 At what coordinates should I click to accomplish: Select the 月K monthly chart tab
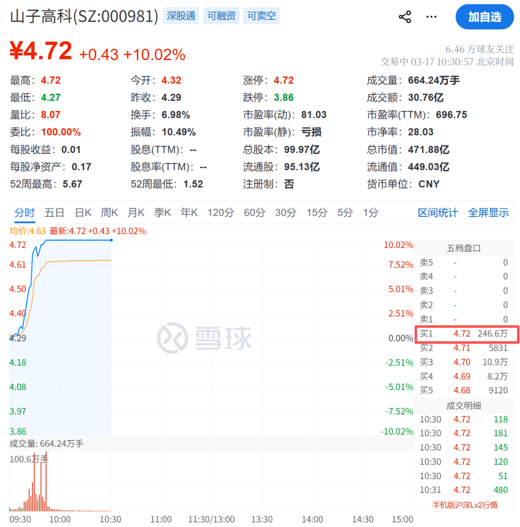pos(136,213)
